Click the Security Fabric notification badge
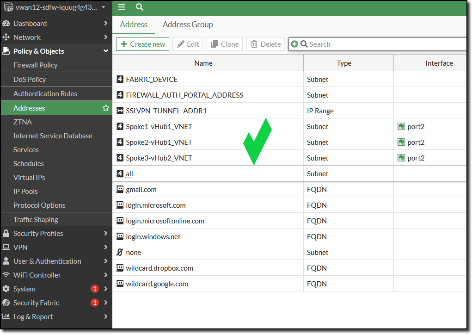472x334 pixels. point(95,303)
